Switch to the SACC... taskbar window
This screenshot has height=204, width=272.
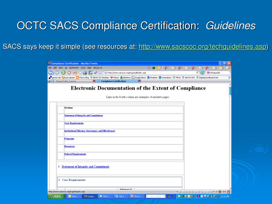click(x=105, y=196)
